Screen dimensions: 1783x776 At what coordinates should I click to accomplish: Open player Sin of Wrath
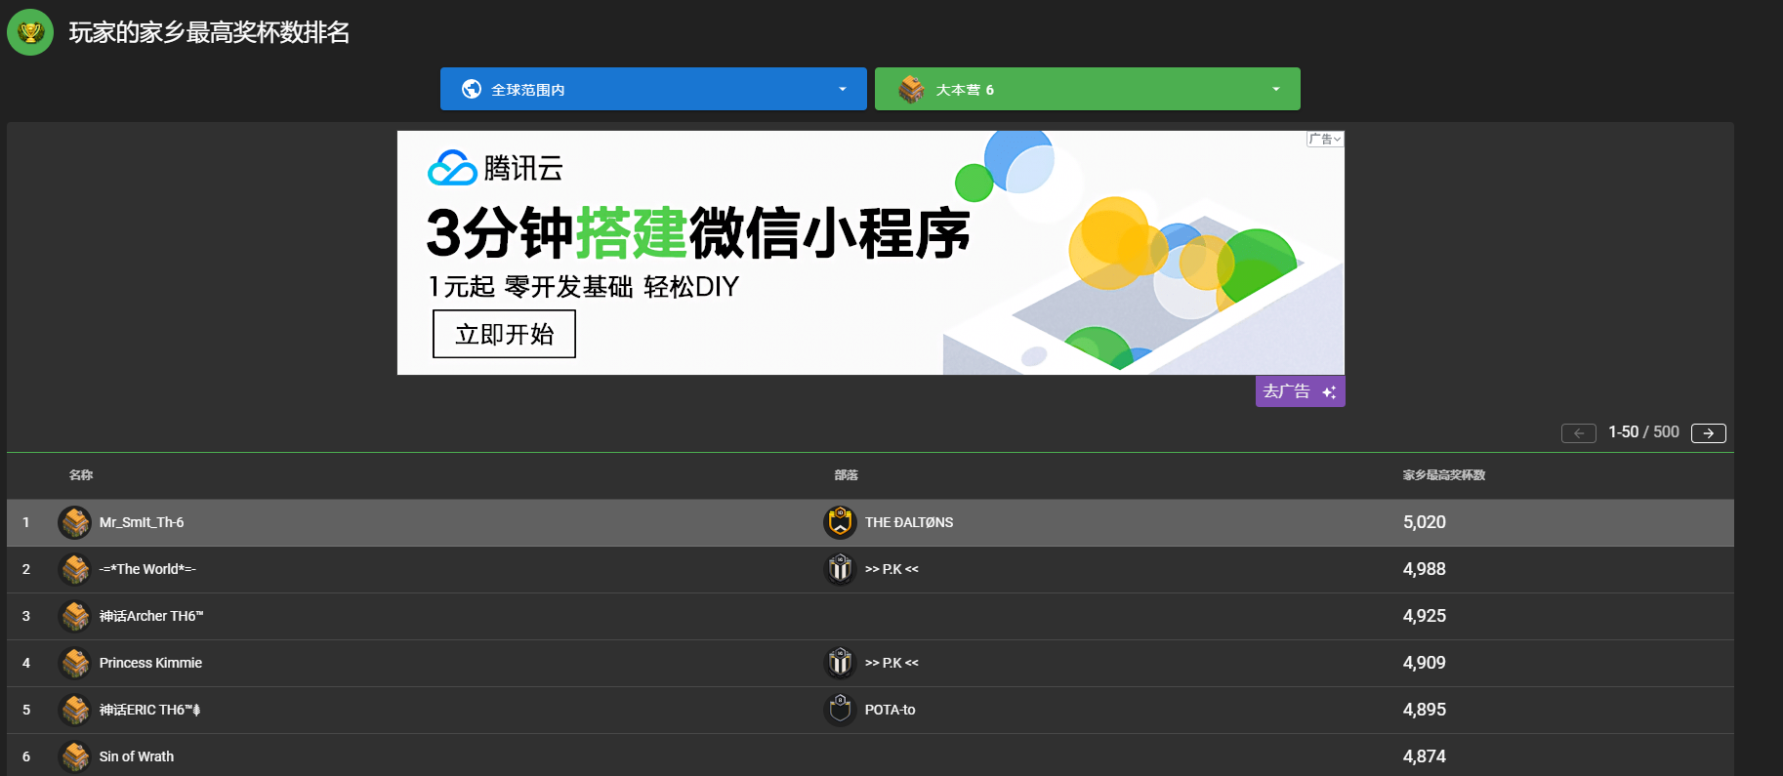pos(137,756)
